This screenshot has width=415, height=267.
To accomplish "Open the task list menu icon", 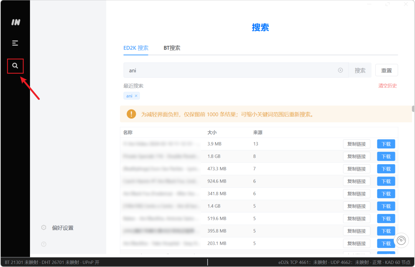I will (x=15, y=43).
